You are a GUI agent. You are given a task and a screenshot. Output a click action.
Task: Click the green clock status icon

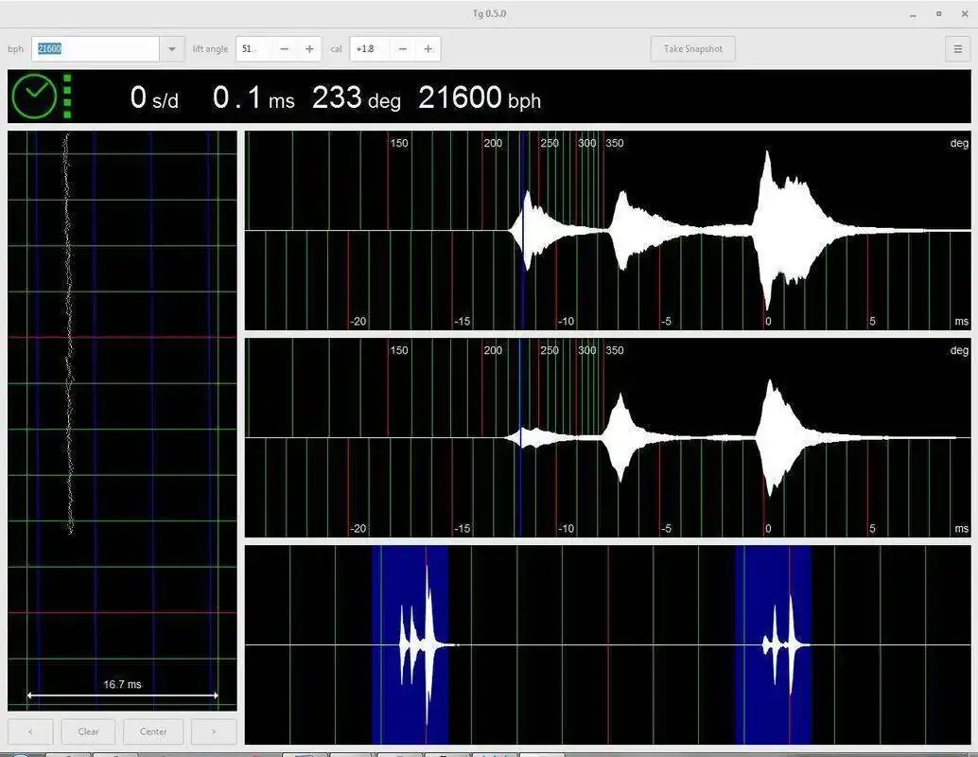pyautogui.click(x=34, y=97)
